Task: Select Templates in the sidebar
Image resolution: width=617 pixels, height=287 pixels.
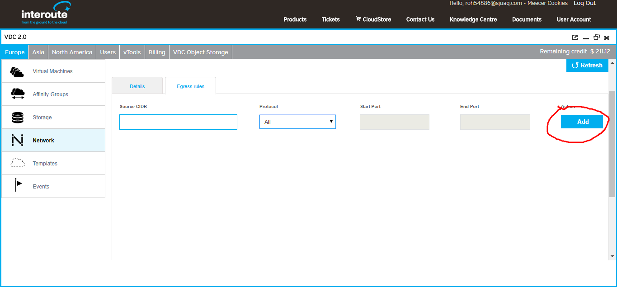Action: click(53, 163)
